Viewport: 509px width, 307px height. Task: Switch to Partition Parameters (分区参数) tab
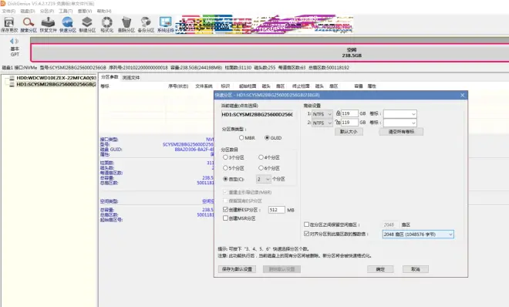pyautogui.click(x=110, y=77)
